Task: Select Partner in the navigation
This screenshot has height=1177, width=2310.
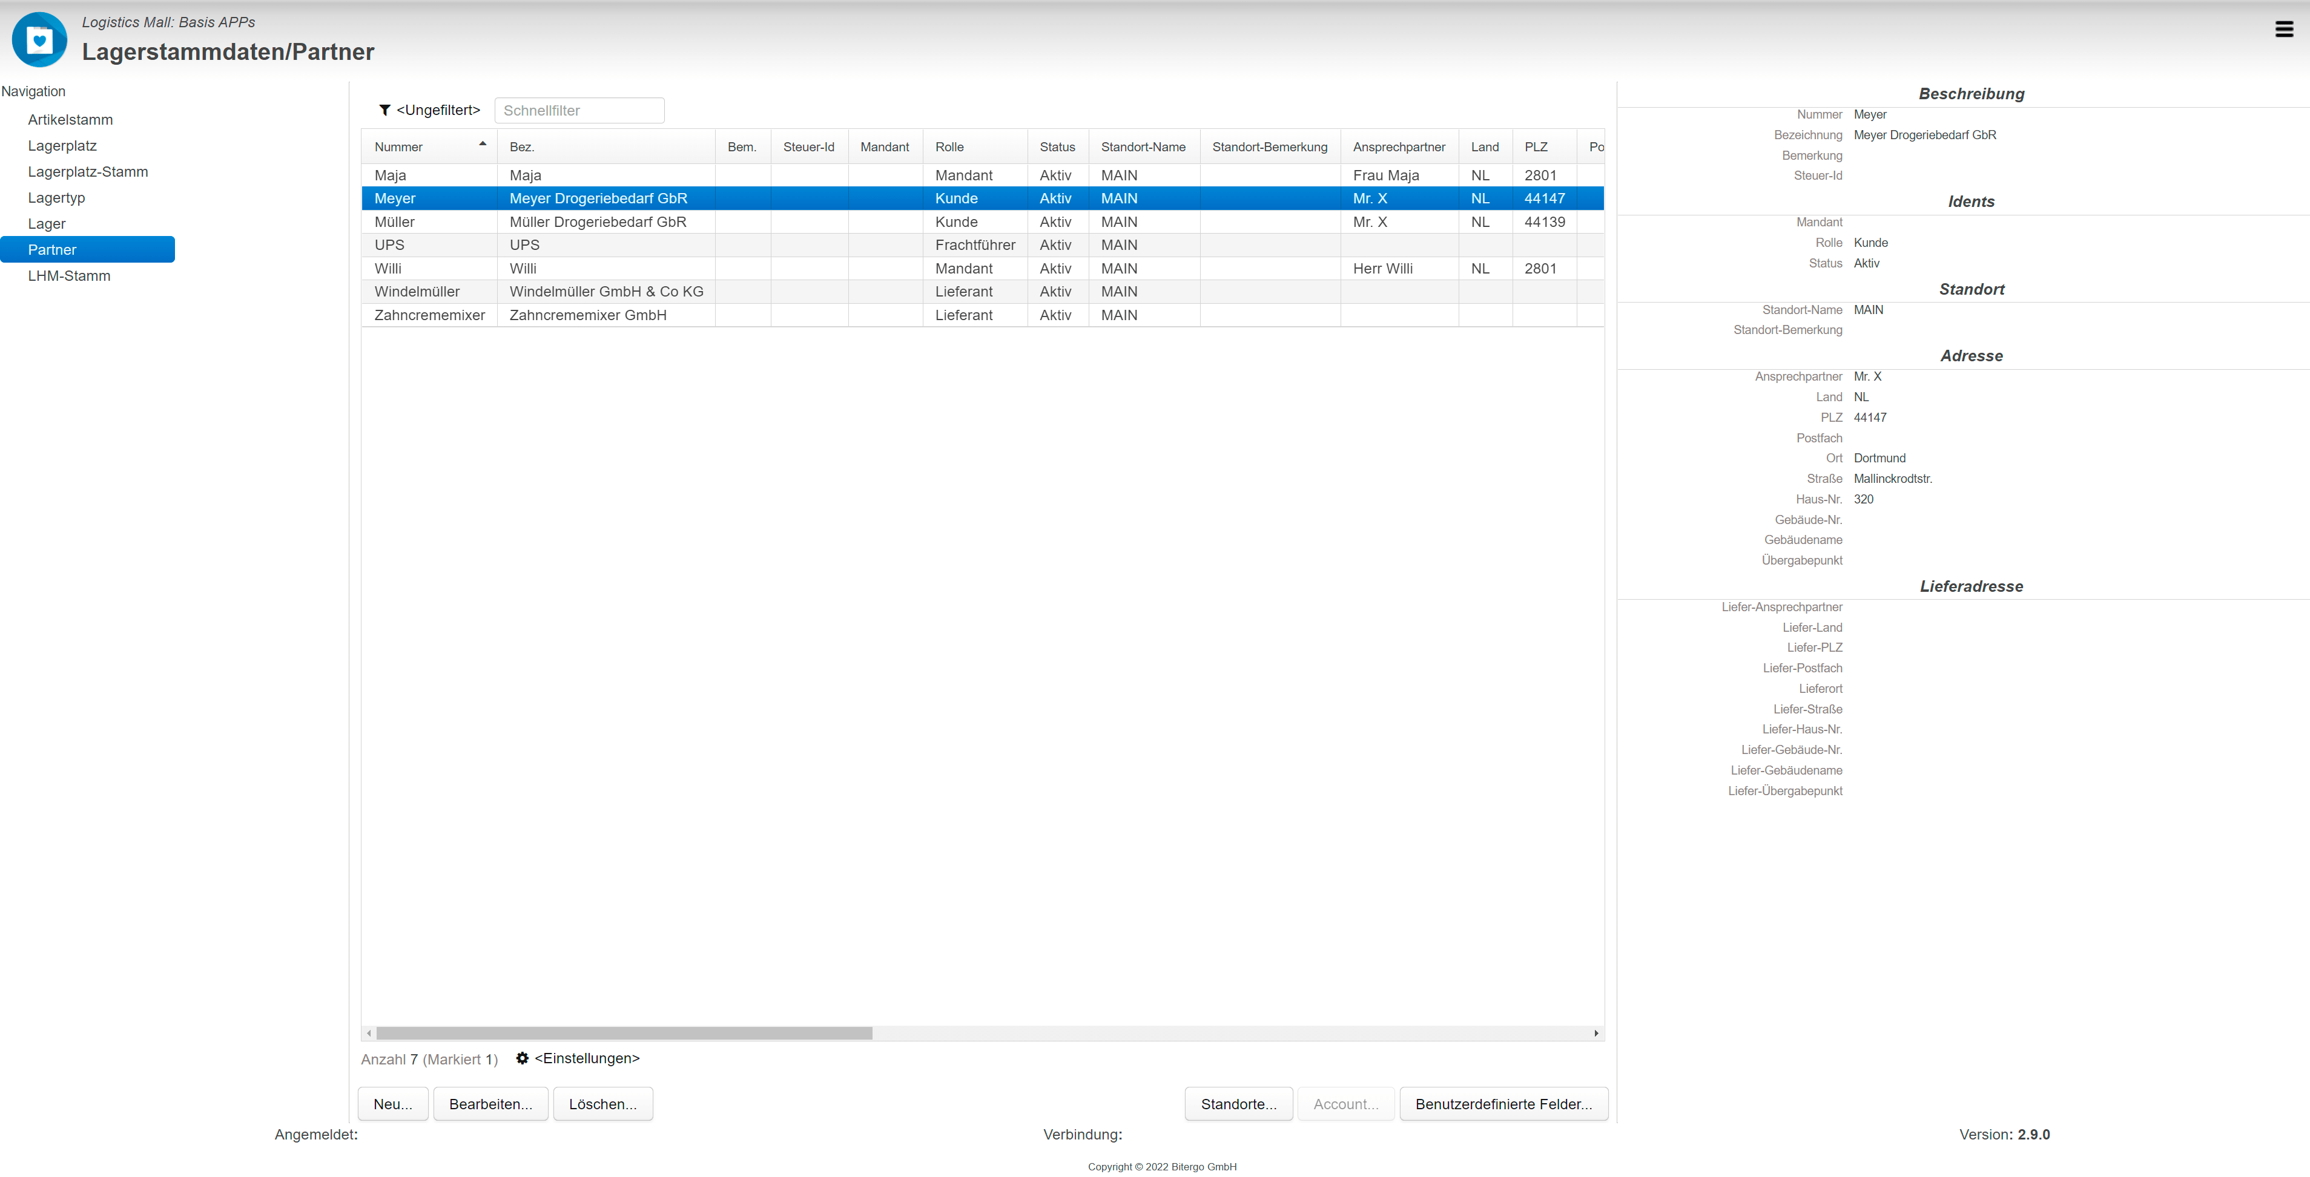Action: pyautogui.click(x=87, y=249)
